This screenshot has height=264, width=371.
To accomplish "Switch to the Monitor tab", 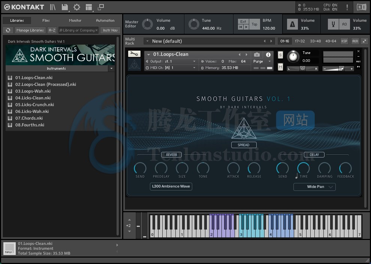I will point(75,21).
